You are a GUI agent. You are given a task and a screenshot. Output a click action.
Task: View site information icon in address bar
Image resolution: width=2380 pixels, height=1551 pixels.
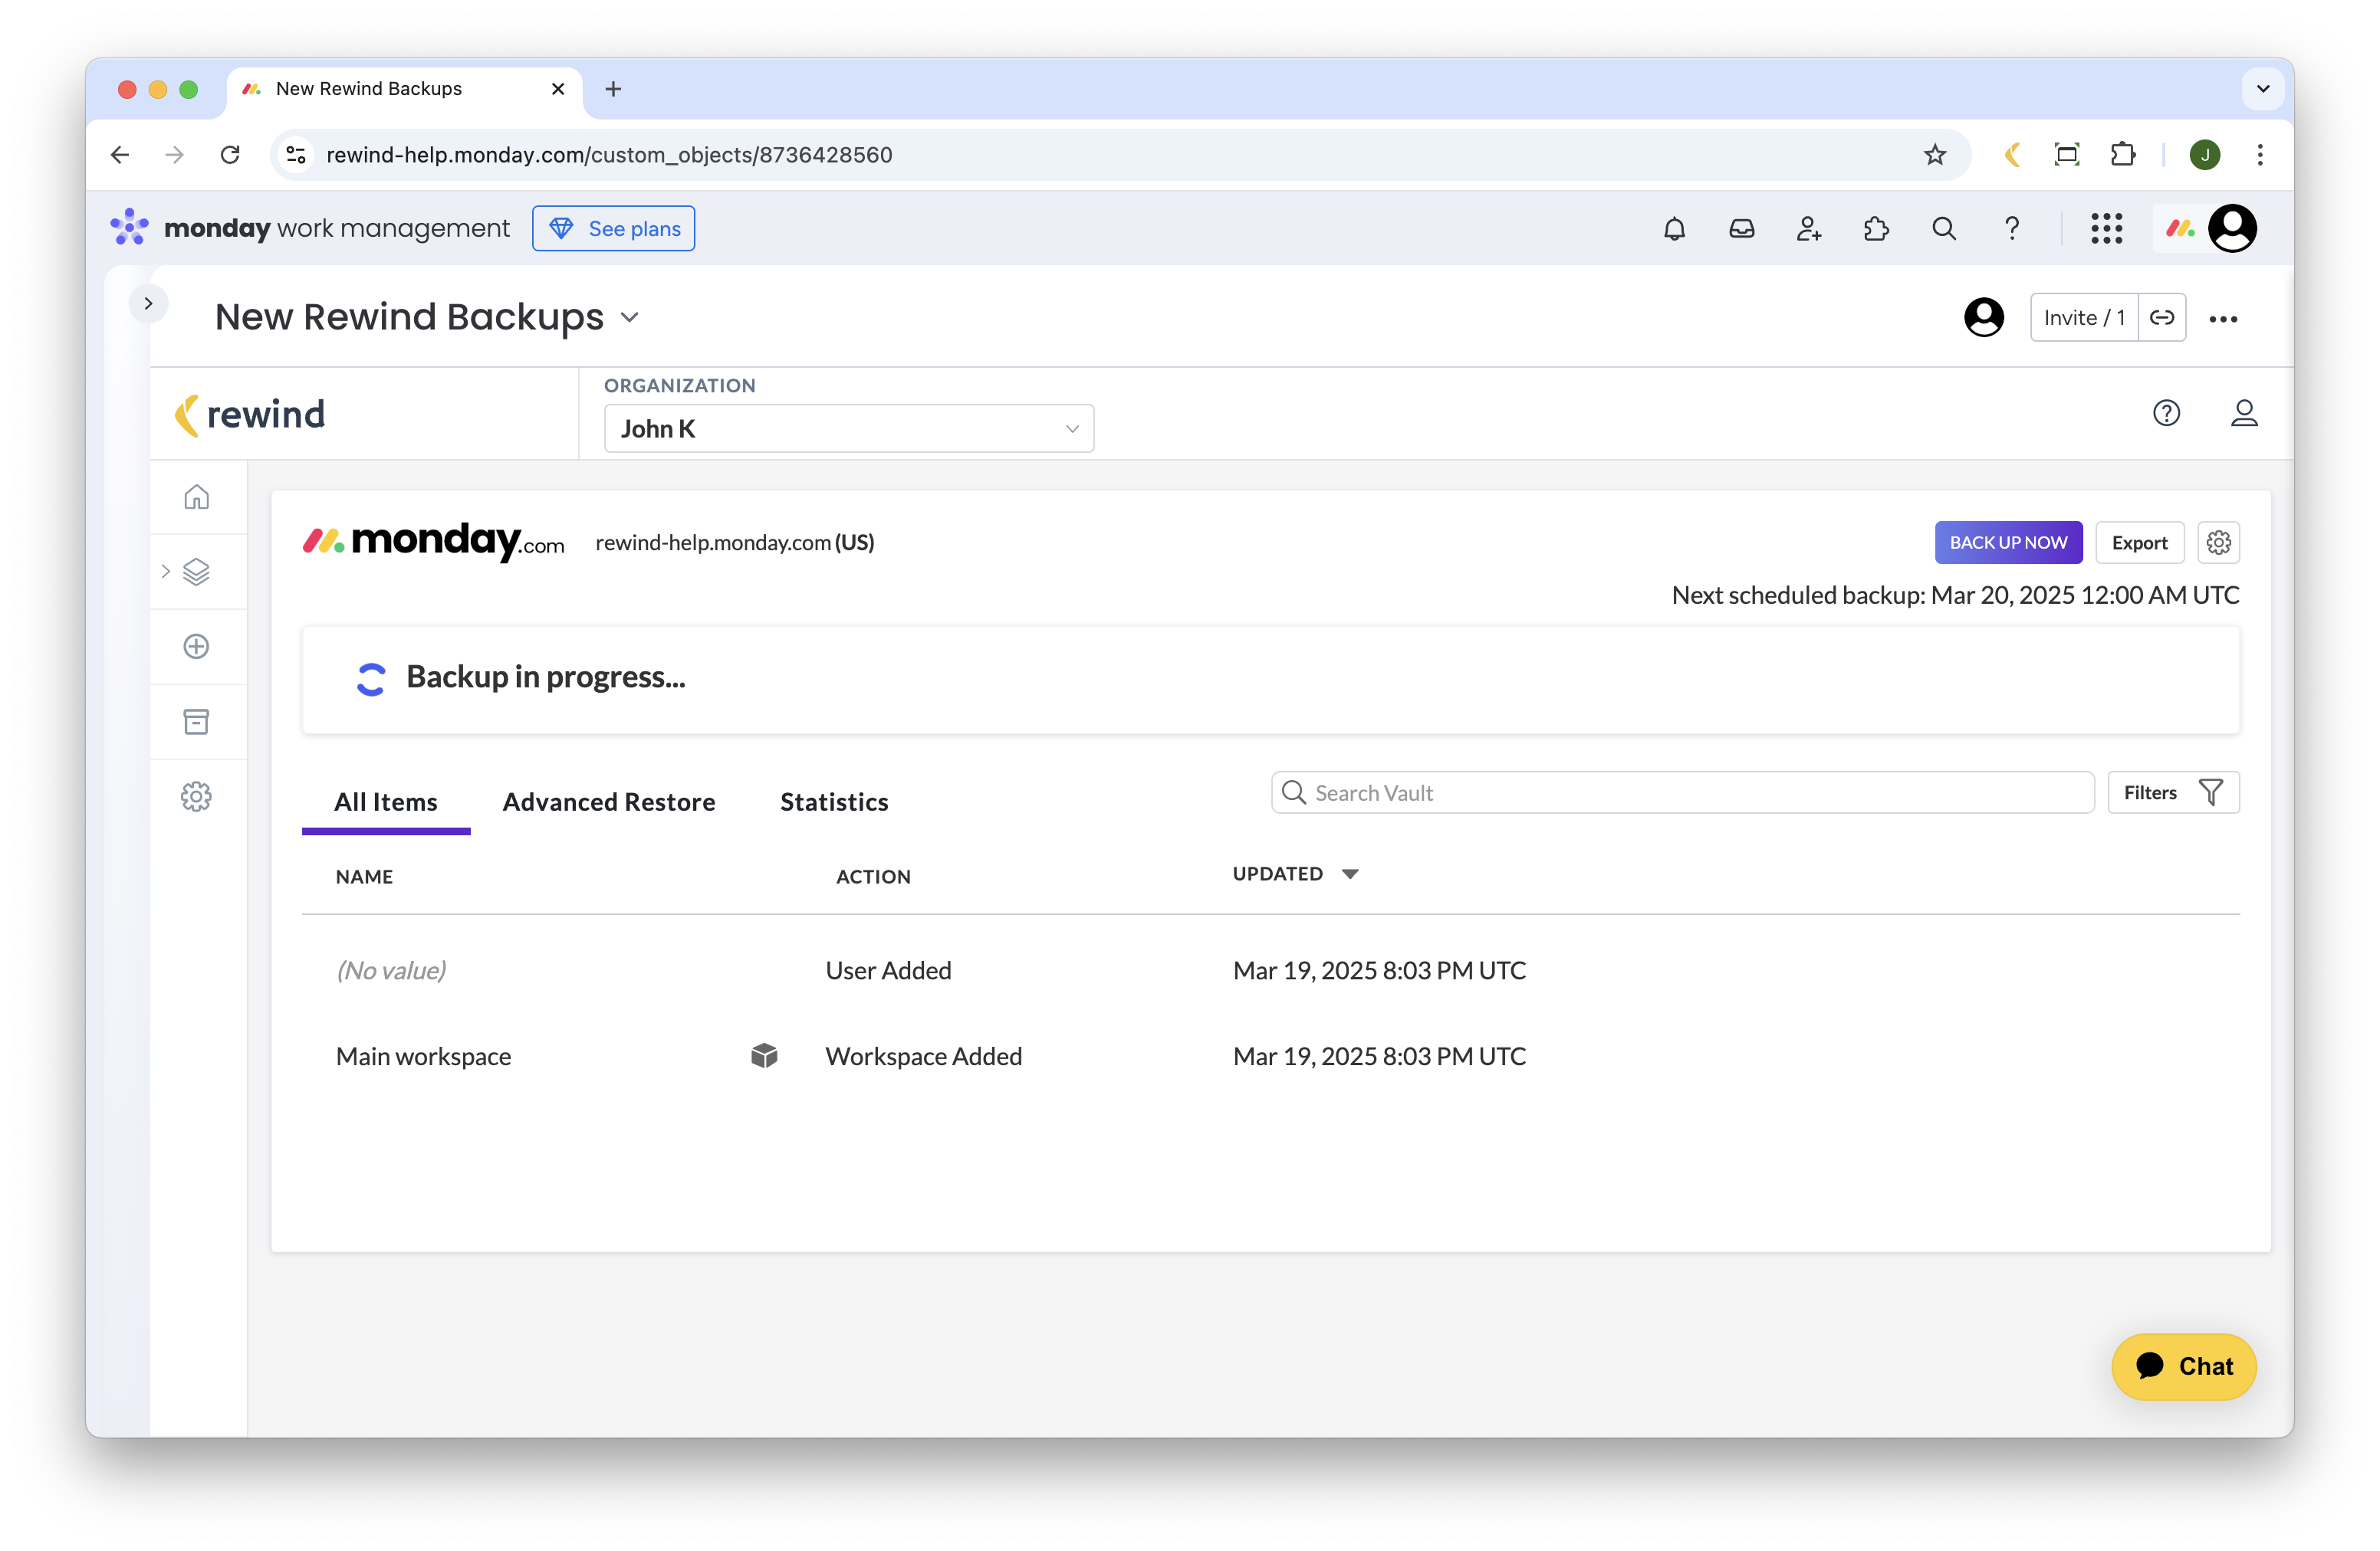(296, 155)
